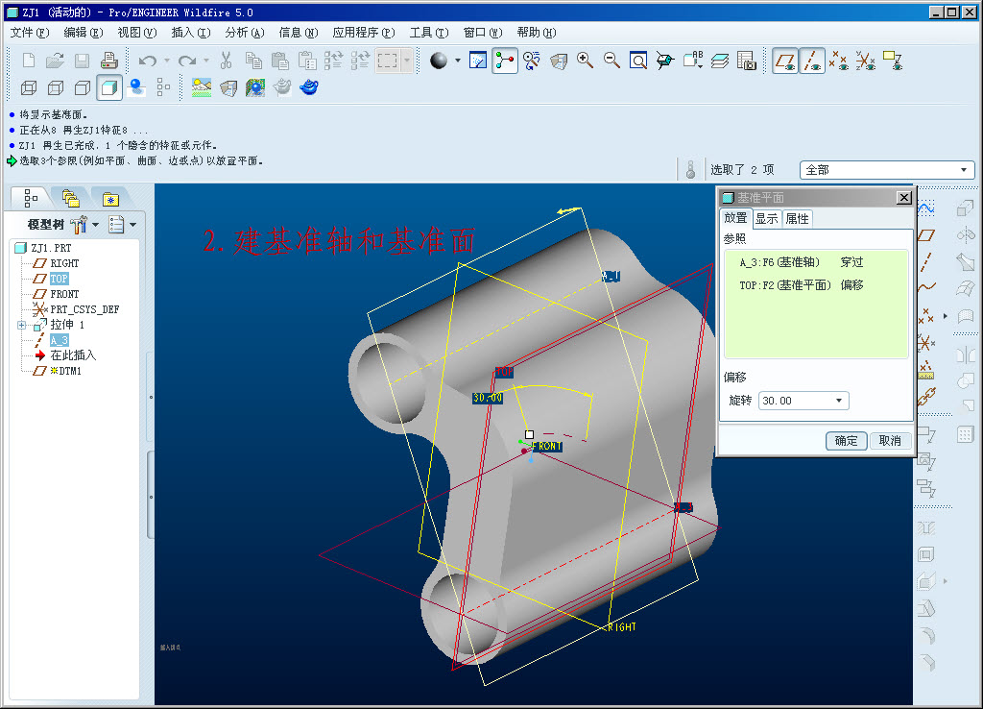The image size is (983, 709).
Task: Open the model tree settings dropdown arrow
Action: 95,225
